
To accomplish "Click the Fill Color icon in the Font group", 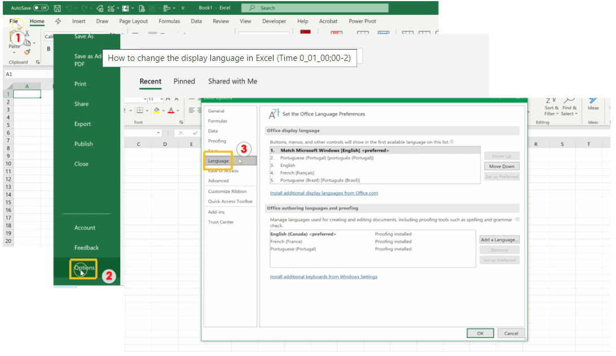I will 157,110.
